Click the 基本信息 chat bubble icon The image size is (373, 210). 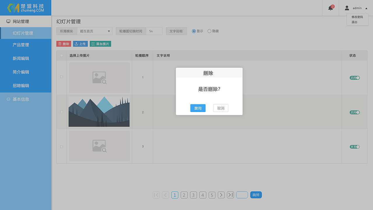8,99
